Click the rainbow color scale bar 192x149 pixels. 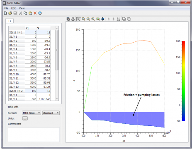click(x=183, y=81)
